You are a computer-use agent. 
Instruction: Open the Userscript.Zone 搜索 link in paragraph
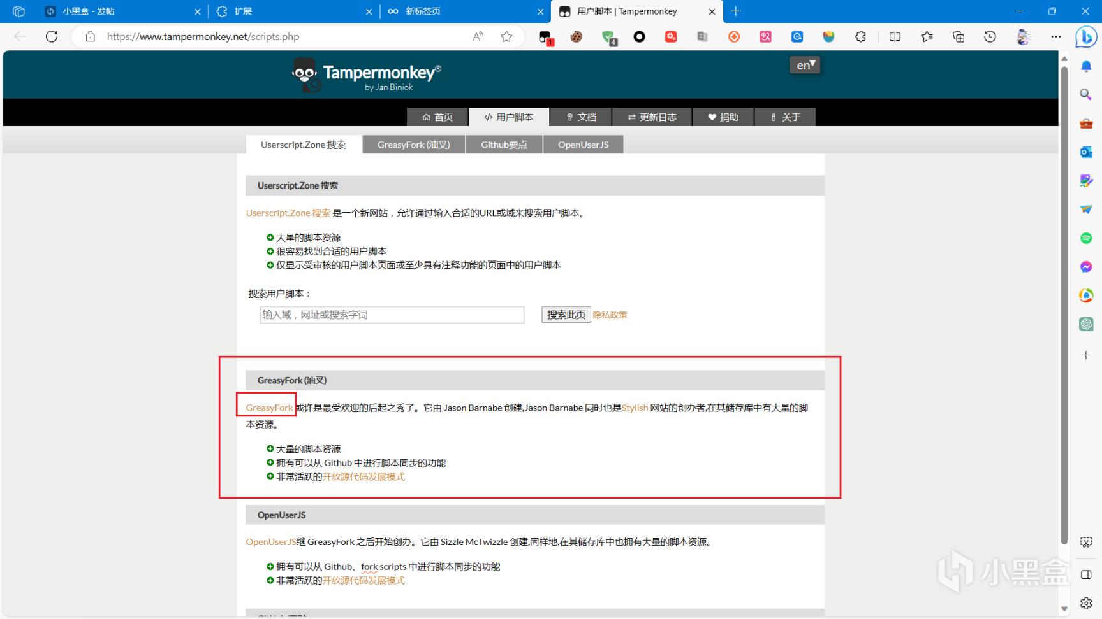click(288, 213)
